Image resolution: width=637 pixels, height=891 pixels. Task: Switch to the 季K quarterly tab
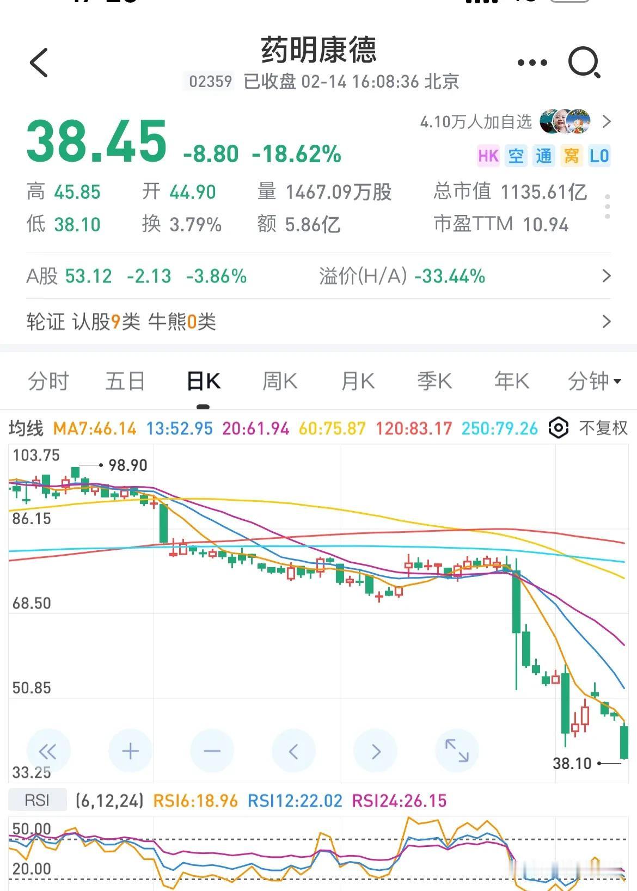[434, 381]
